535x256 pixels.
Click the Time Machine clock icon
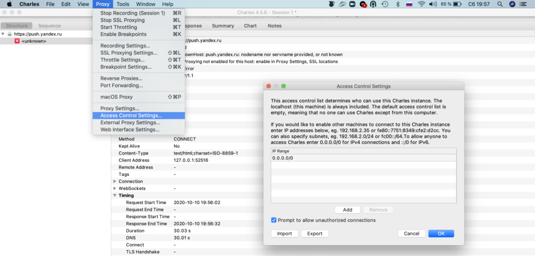pos(385,4)
